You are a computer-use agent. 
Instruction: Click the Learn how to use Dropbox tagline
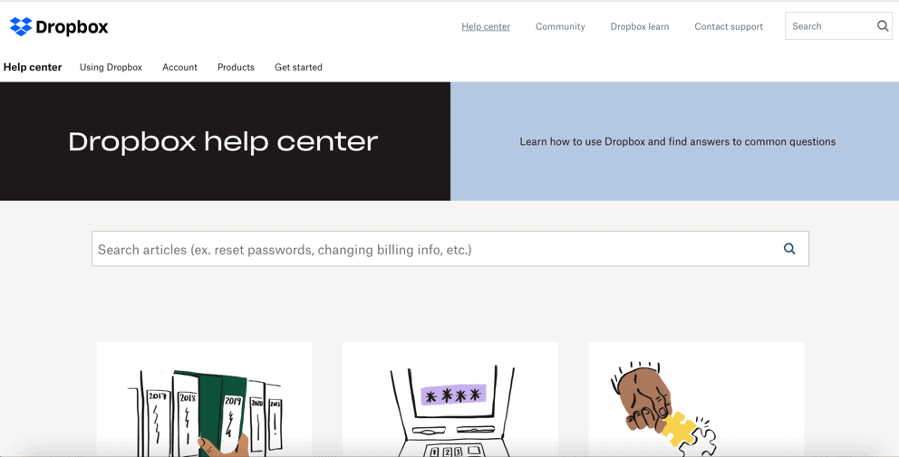coord(678,141)
